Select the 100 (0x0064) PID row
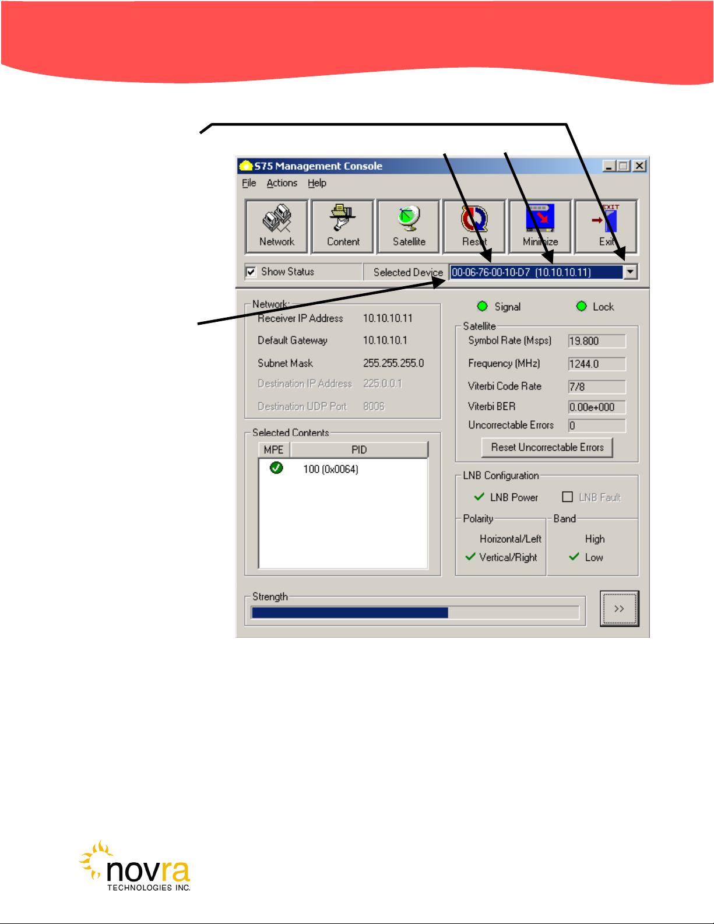Screen dimensions: 714x924 coord(330,469)
